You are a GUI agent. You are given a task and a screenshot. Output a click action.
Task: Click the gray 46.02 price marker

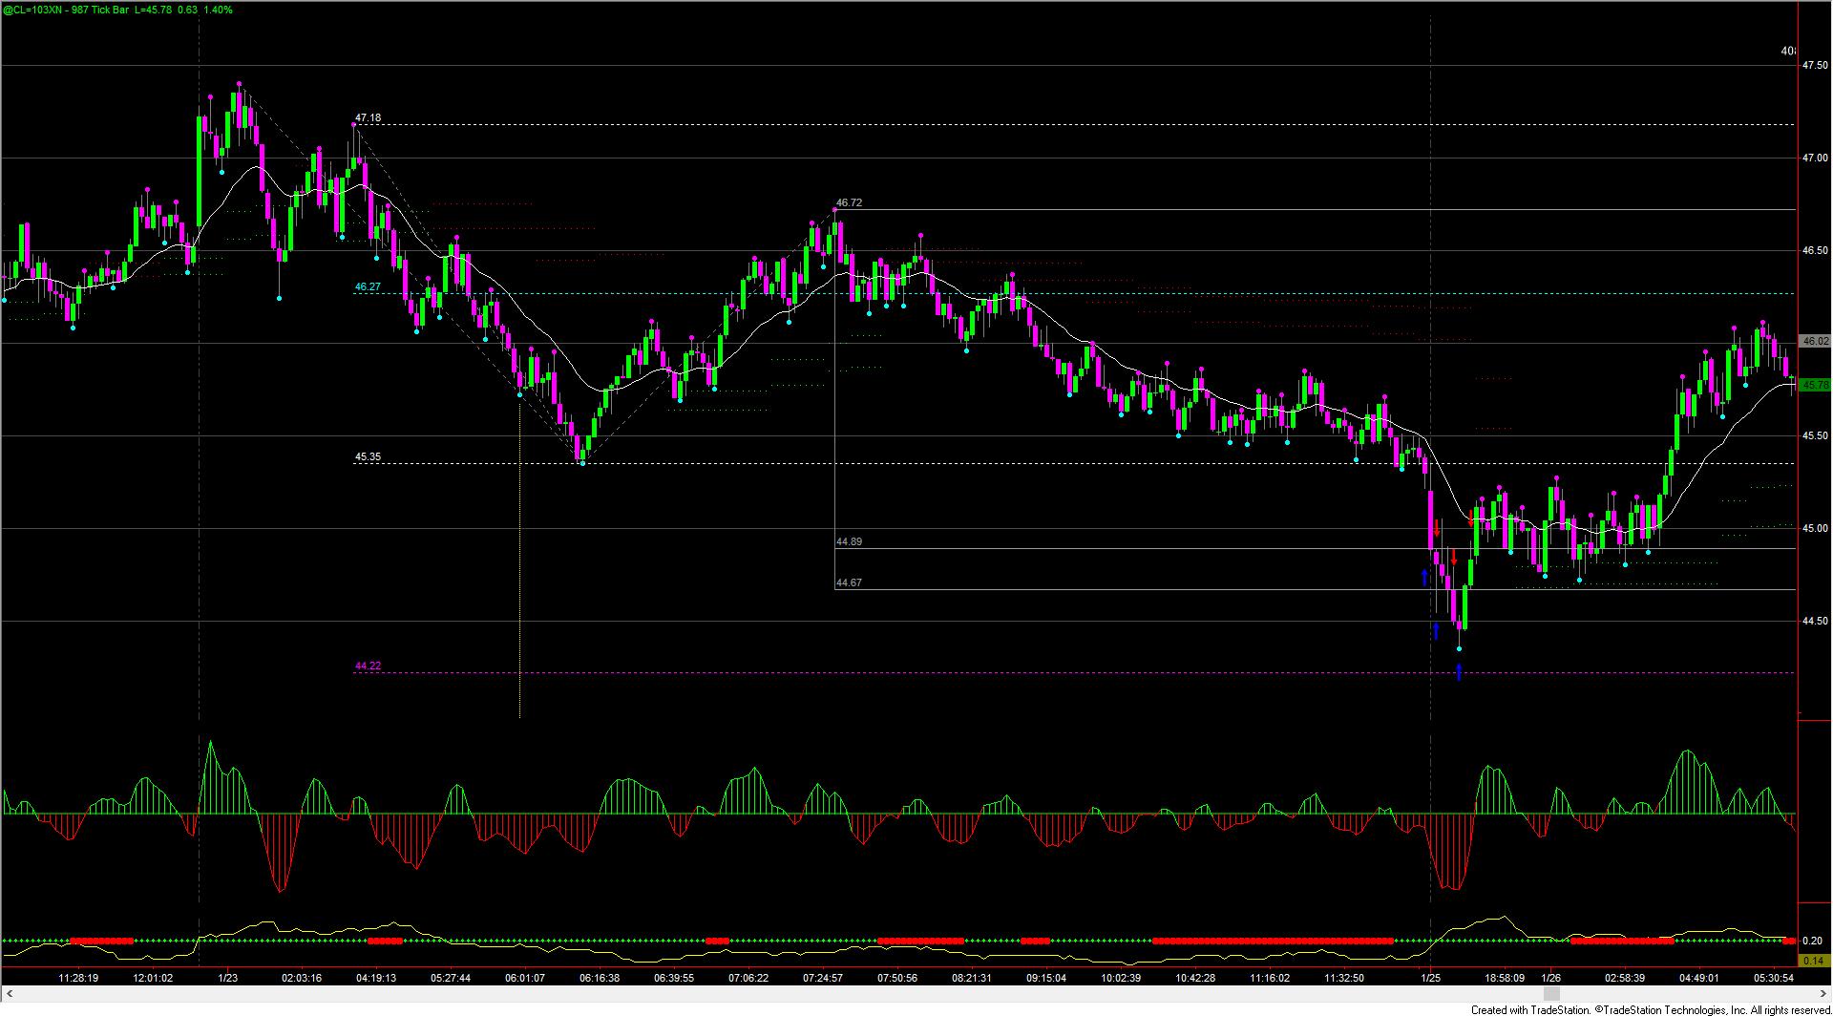pyautogui.click(x=1815, y=341)
